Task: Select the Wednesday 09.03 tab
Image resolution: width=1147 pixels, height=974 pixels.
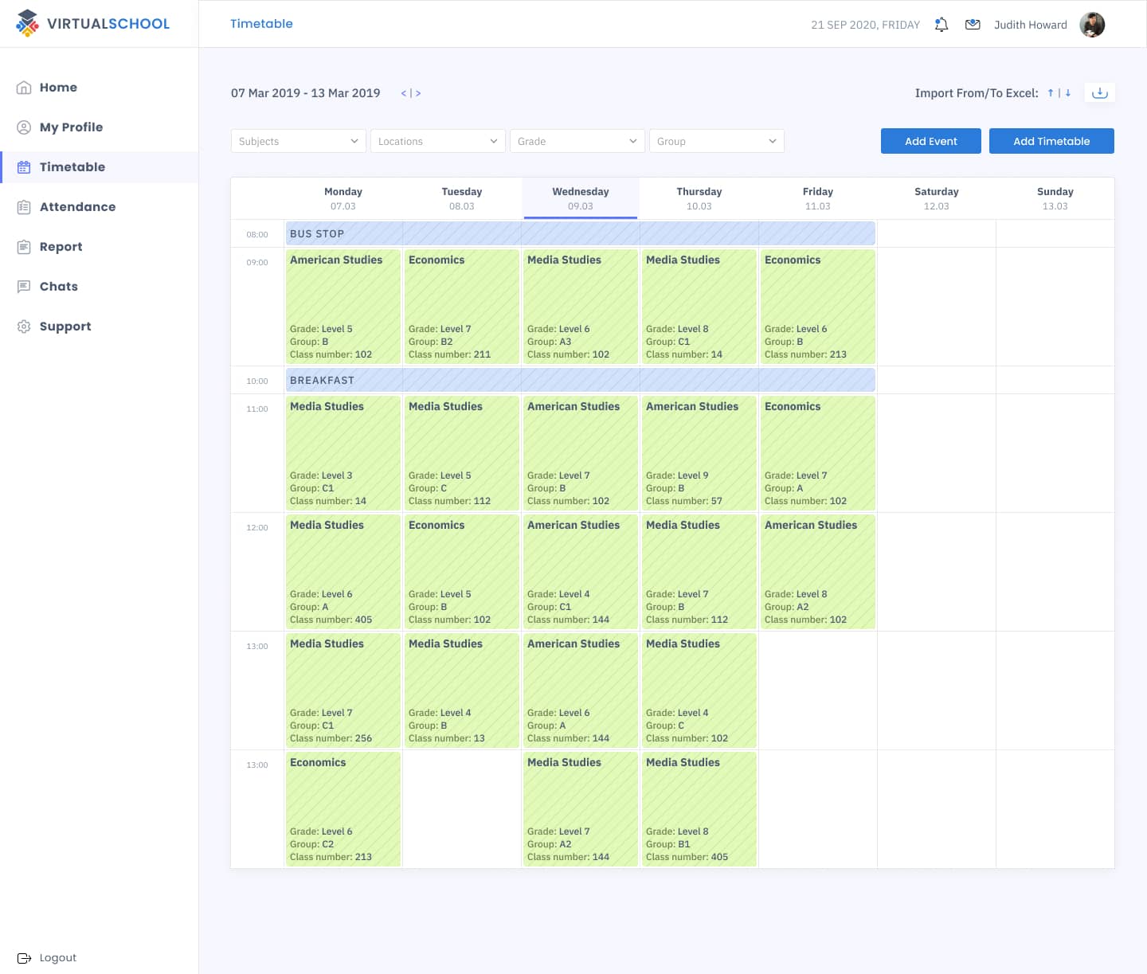Action: coord(581,198)
